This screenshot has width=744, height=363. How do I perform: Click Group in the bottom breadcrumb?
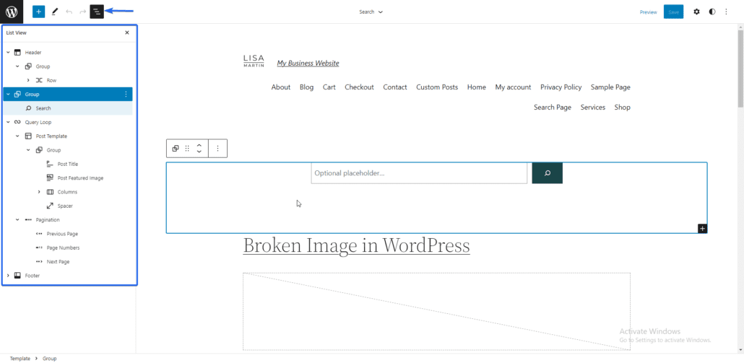49,359
